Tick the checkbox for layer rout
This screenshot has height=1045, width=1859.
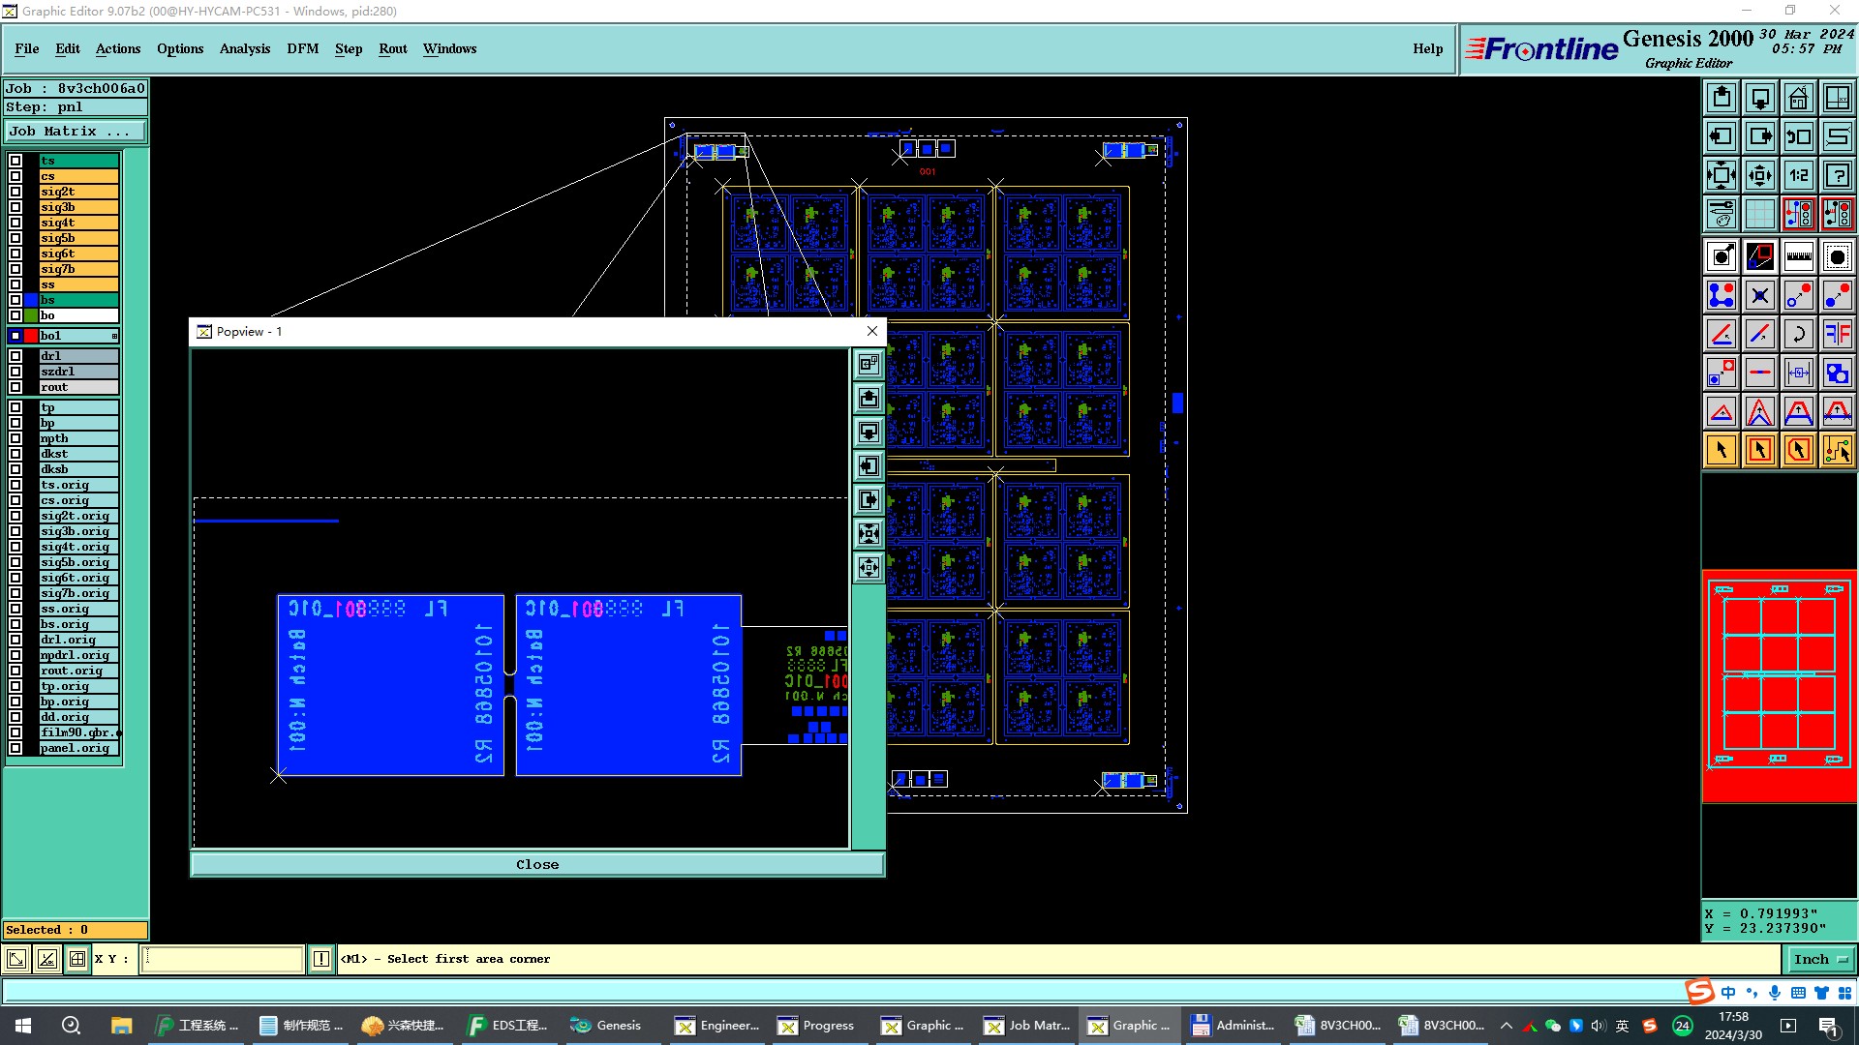click(x=15, y=387)
